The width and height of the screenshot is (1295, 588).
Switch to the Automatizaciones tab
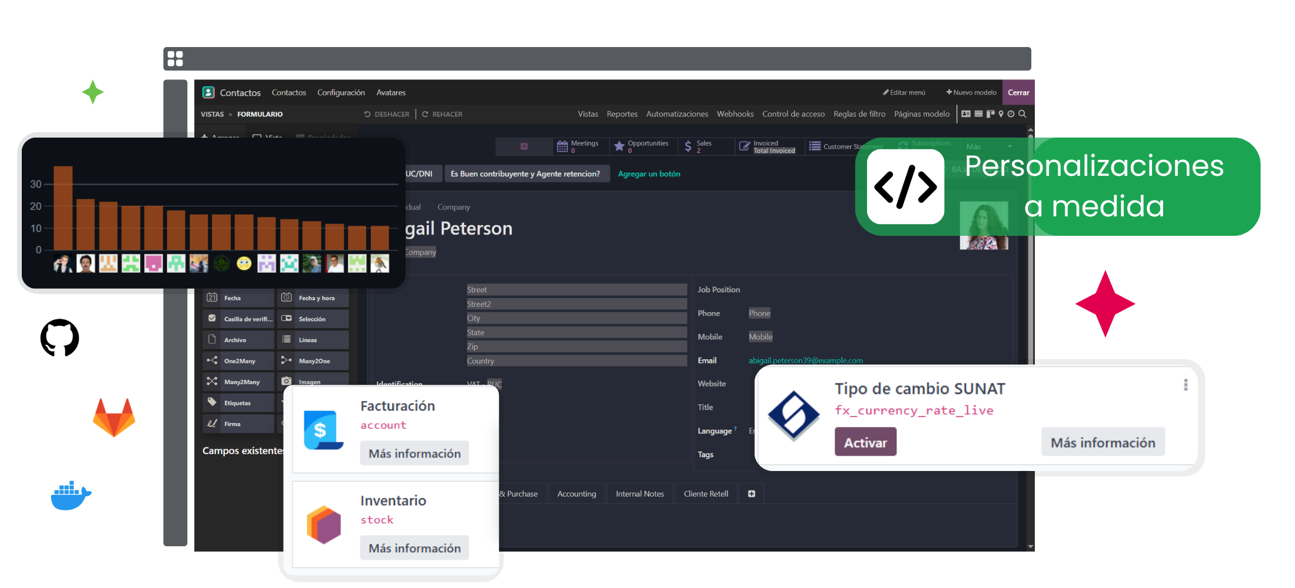tap(677, 114)
